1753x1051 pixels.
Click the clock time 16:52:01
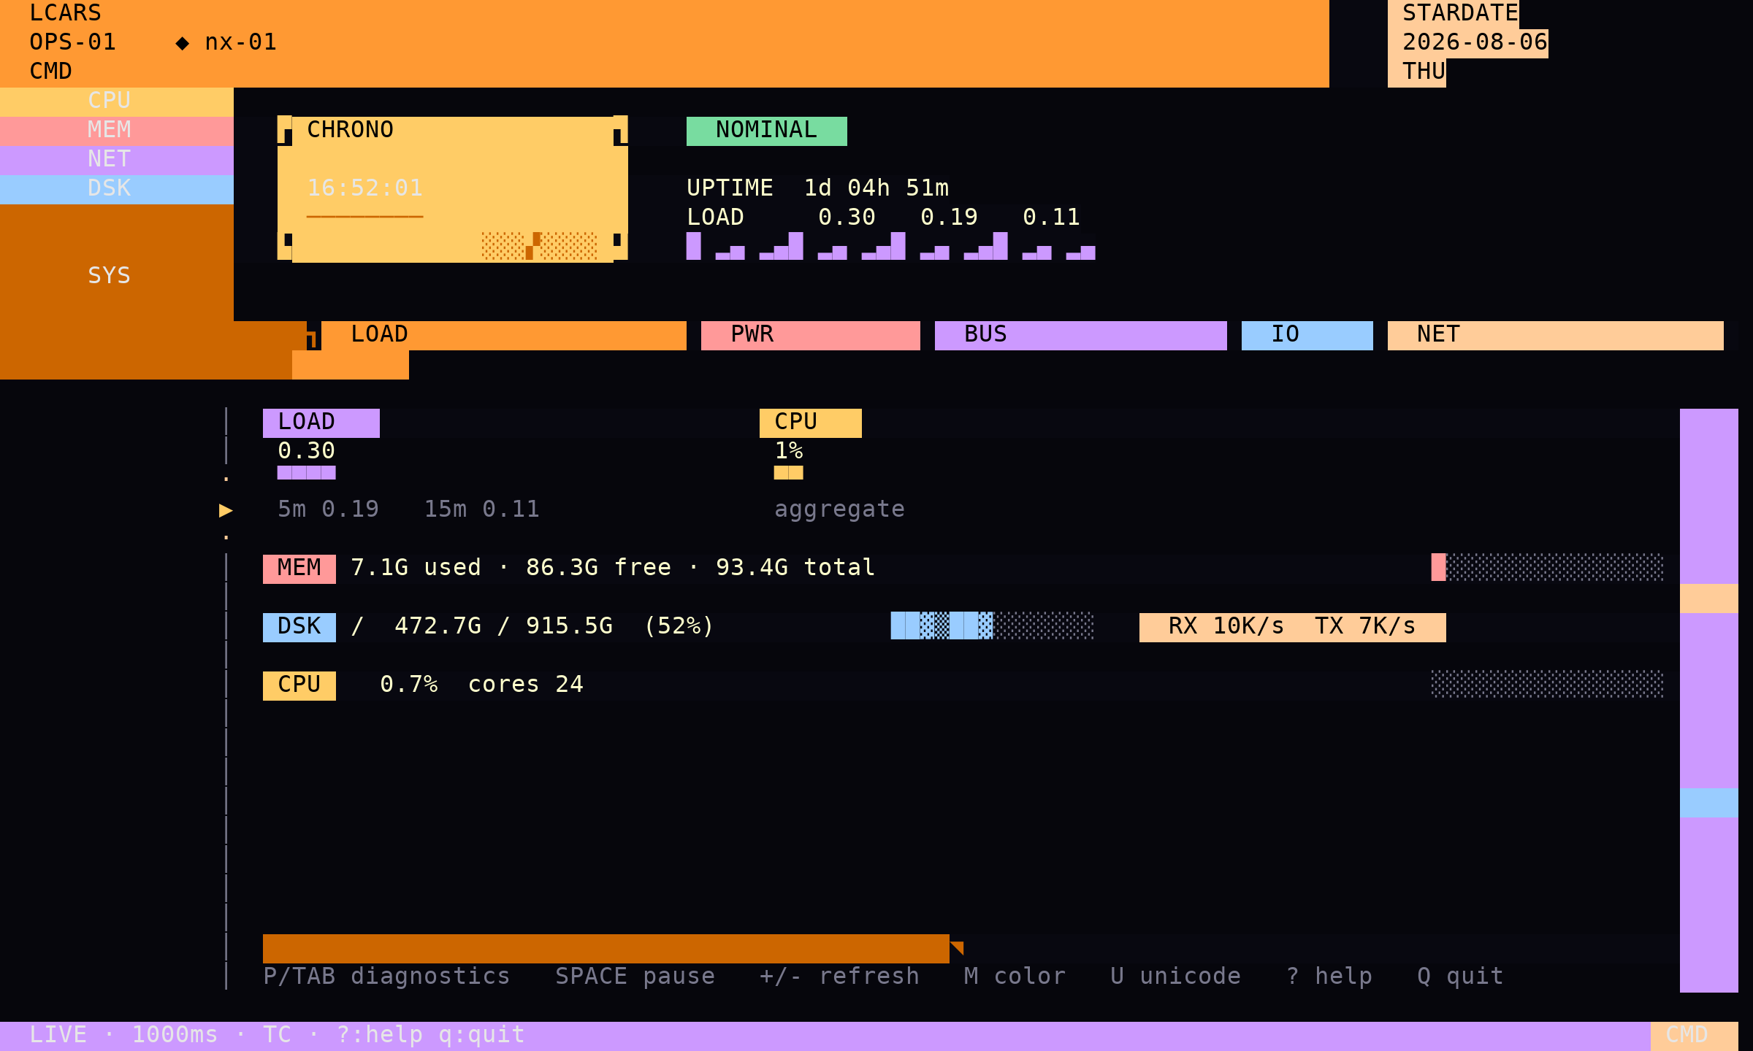365,188
